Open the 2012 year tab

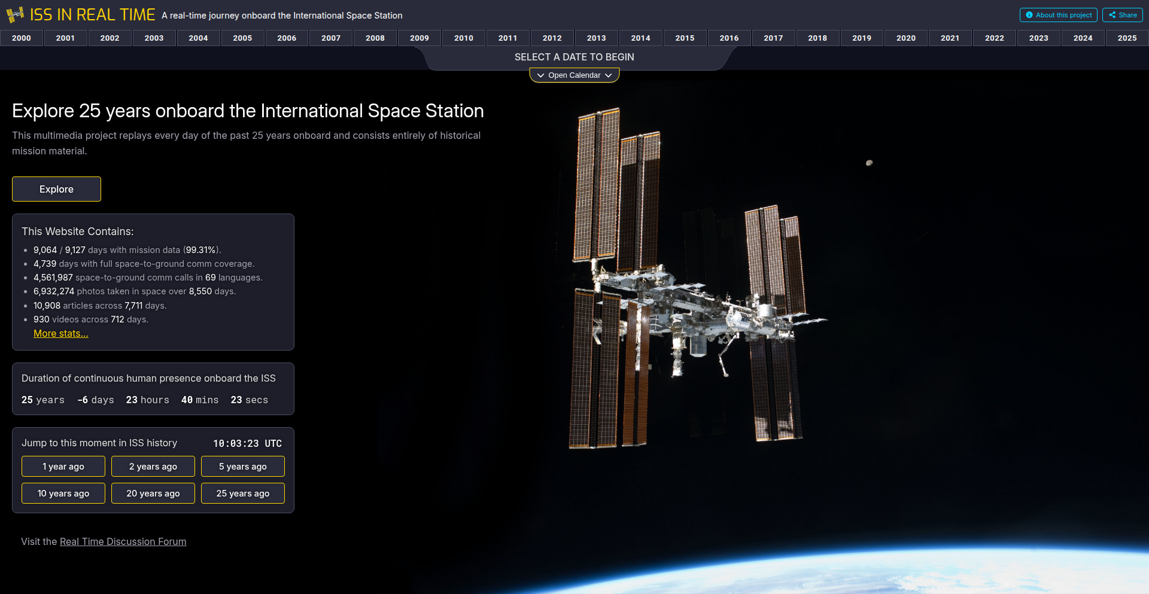552,38
